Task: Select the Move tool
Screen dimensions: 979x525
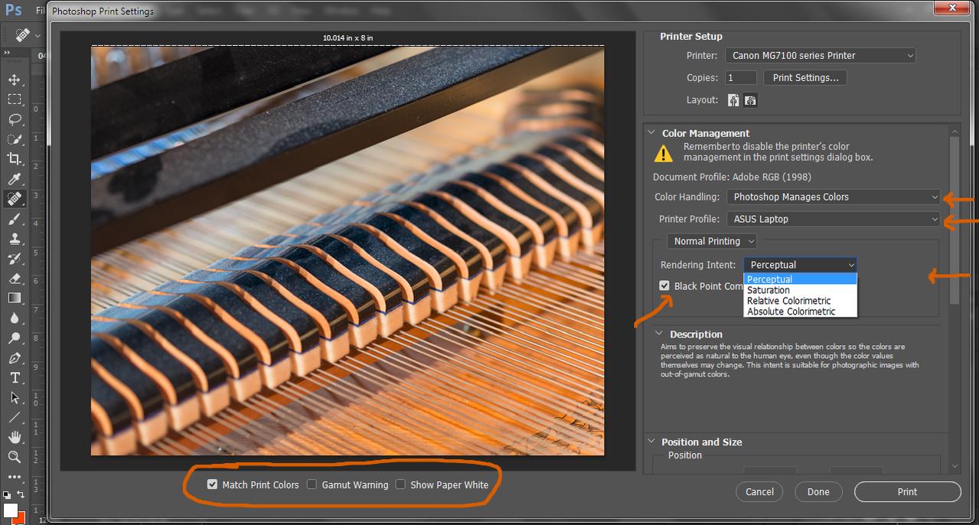Action: tap(15, 80)
